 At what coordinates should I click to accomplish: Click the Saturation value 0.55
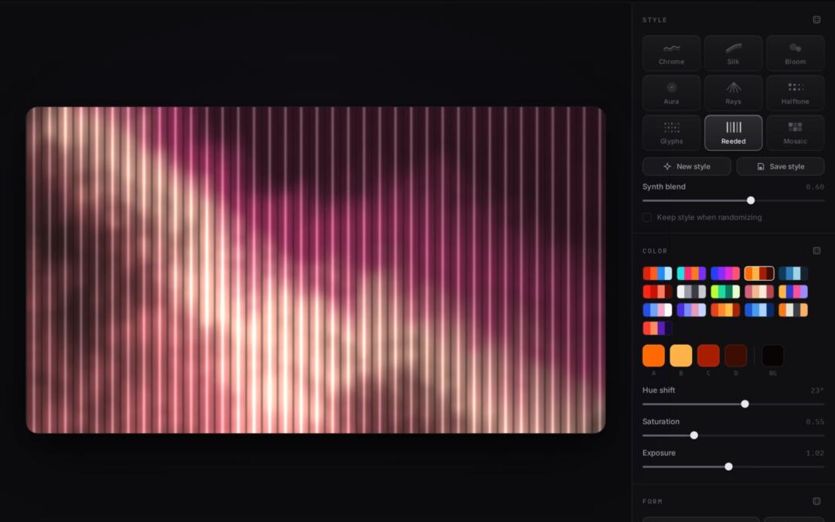(815, 422)
